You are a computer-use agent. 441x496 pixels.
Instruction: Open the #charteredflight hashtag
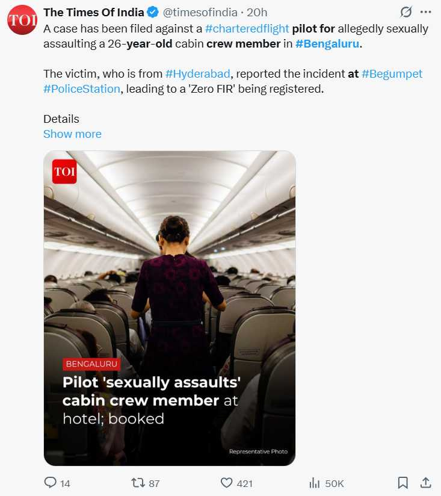click(247, 28)
